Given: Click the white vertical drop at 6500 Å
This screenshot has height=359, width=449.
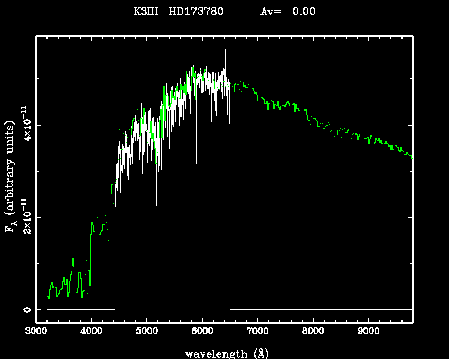Looking at the screenshot, I should (x=230, y=211).
